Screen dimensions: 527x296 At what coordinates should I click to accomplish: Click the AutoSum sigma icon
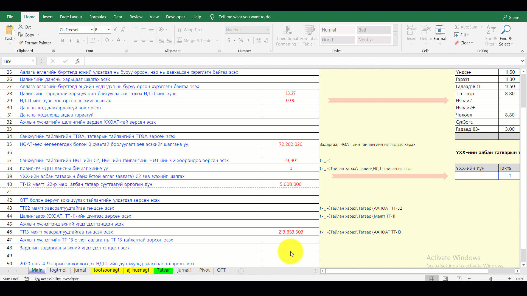[x=456, y=27]
